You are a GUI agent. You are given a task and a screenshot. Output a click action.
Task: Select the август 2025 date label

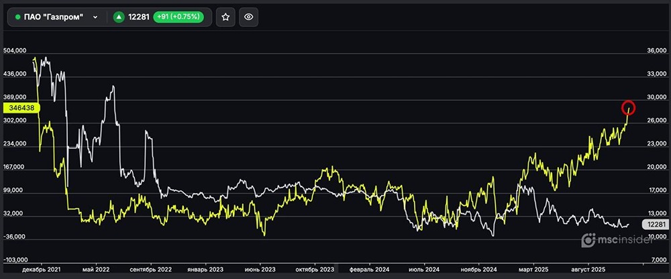coord(588,269)
